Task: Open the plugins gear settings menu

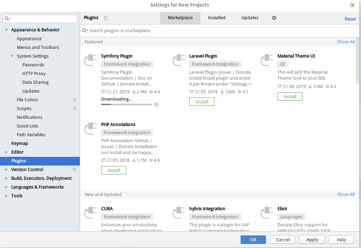Action: pyautogui.click(x=274, y=18)
